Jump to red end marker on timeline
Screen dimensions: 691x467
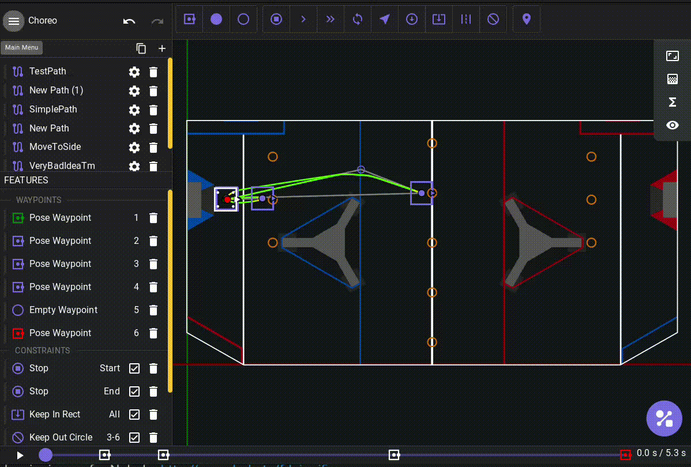[625, 455]
